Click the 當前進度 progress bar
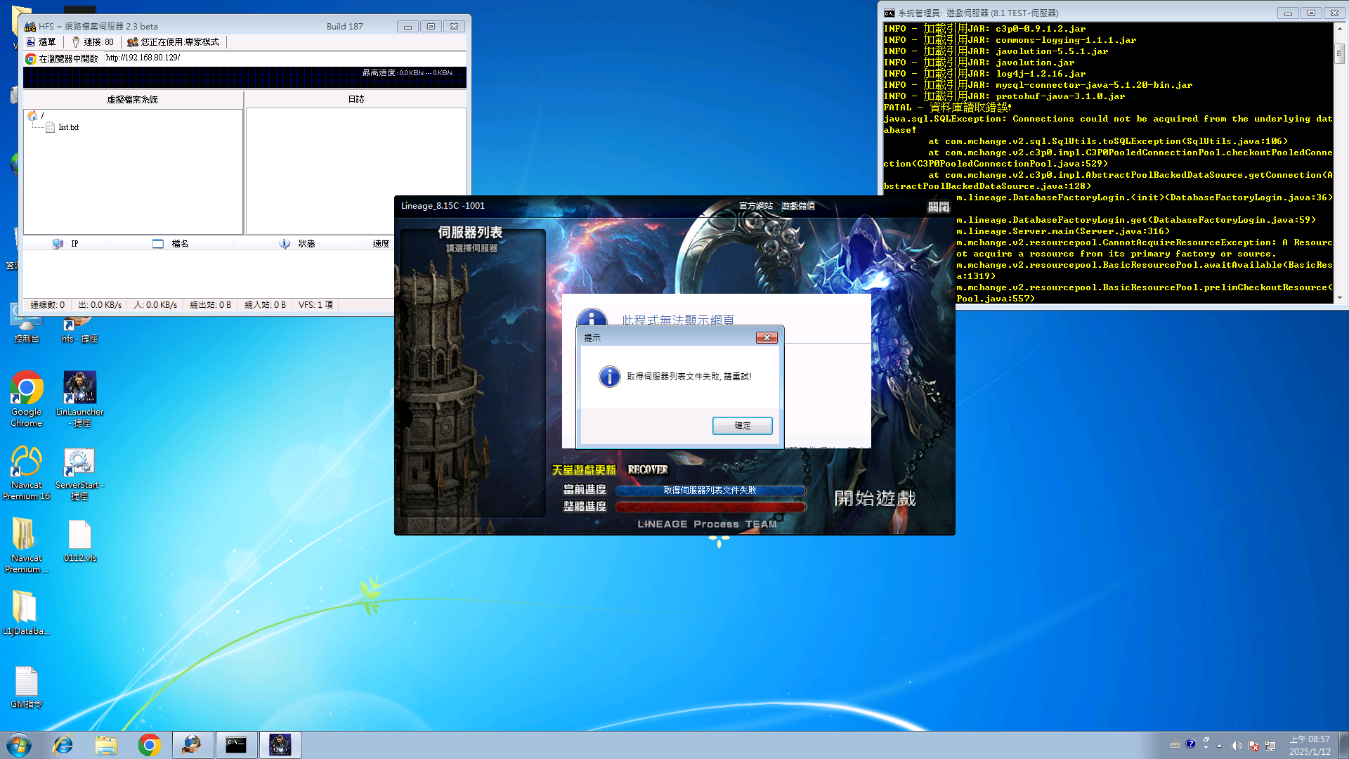 point(710,491)
